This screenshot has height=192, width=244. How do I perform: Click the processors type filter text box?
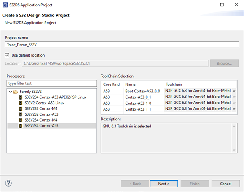(x=51, y=84)
